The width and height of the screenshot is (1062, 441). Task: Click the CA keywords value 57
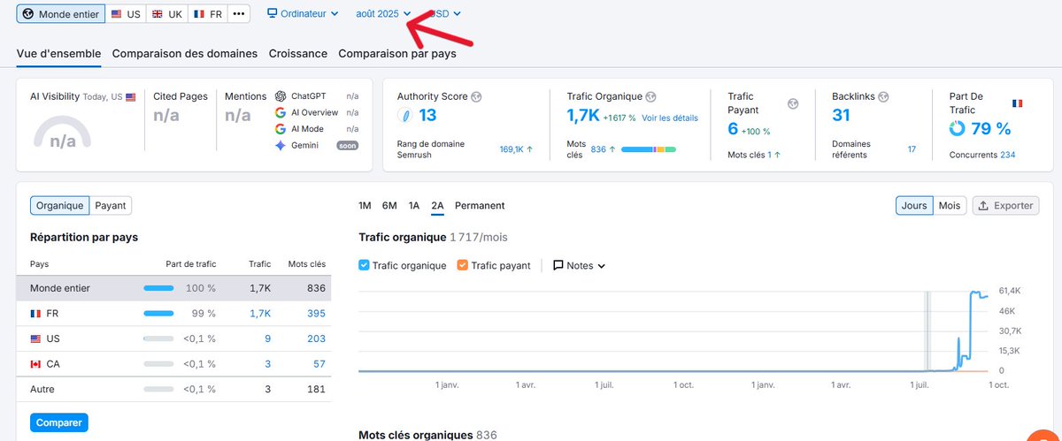pos(319,363)
